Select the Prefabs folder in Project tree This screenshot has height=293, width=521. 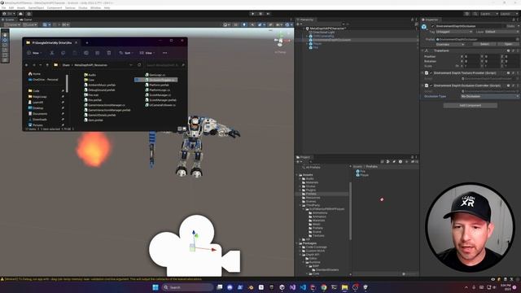(x=311, y=194)
